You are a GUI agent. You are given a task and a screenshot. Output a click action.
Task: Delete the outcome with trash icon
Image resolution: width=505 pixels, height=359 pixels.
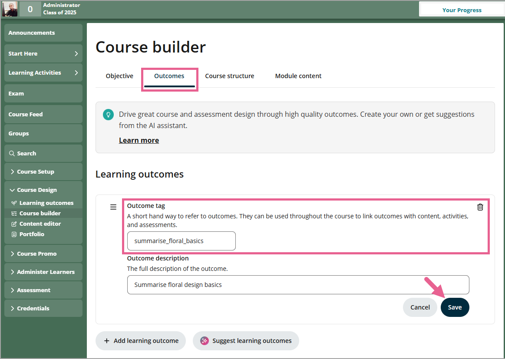[x=480, y=207]
